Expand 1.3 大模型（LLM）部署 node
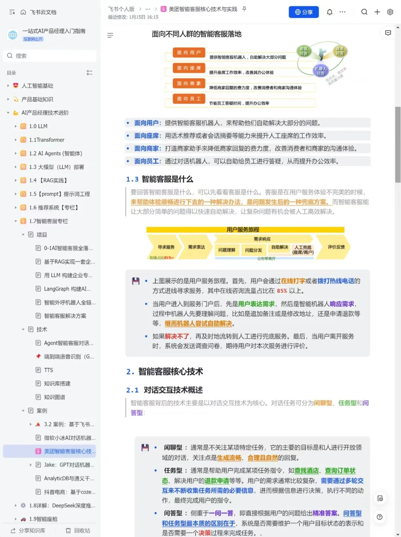 pos(16,167)
